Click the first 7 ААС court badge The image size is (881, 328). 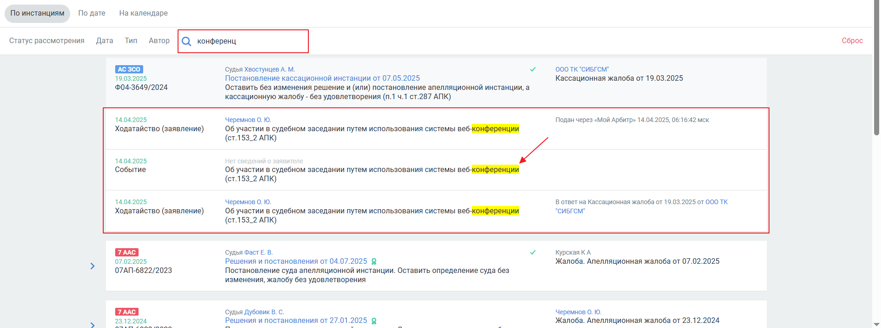[127, 252]
